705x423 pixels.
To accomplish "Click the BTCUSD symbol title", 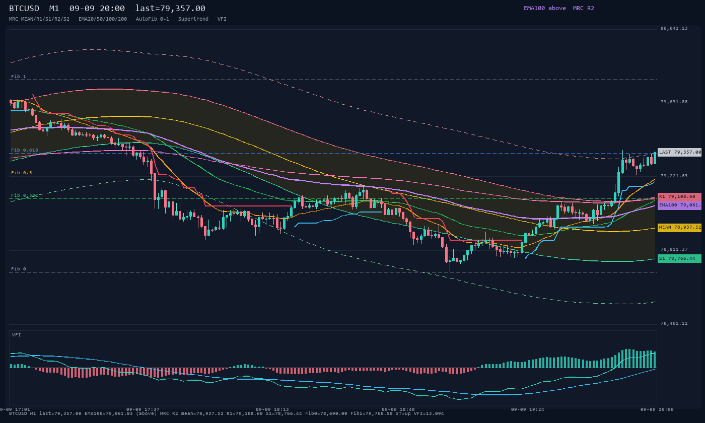I will (24, 8).
